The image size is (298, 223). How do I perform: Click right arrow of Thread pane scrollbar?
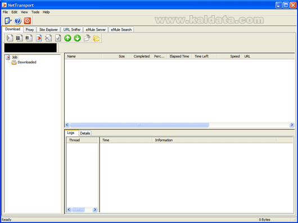[95, 210]
